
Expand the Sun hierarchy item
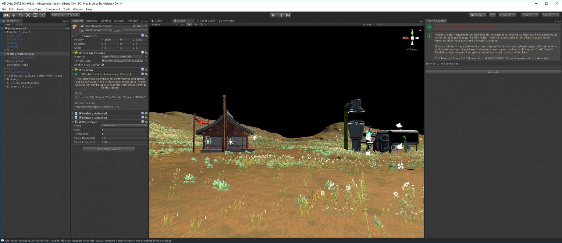[x=5, y=50]
